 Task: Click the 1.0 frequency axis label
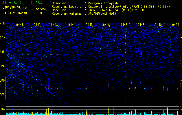pyautogui.click(x=2, y=52)
